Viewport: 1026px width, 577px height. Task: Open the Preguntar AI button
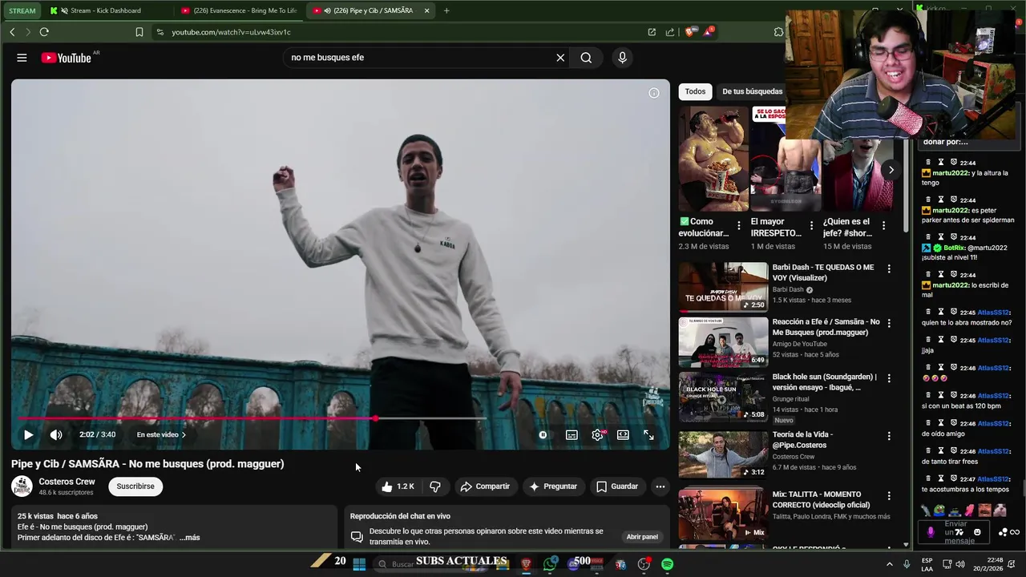click(x=553, y=486)
